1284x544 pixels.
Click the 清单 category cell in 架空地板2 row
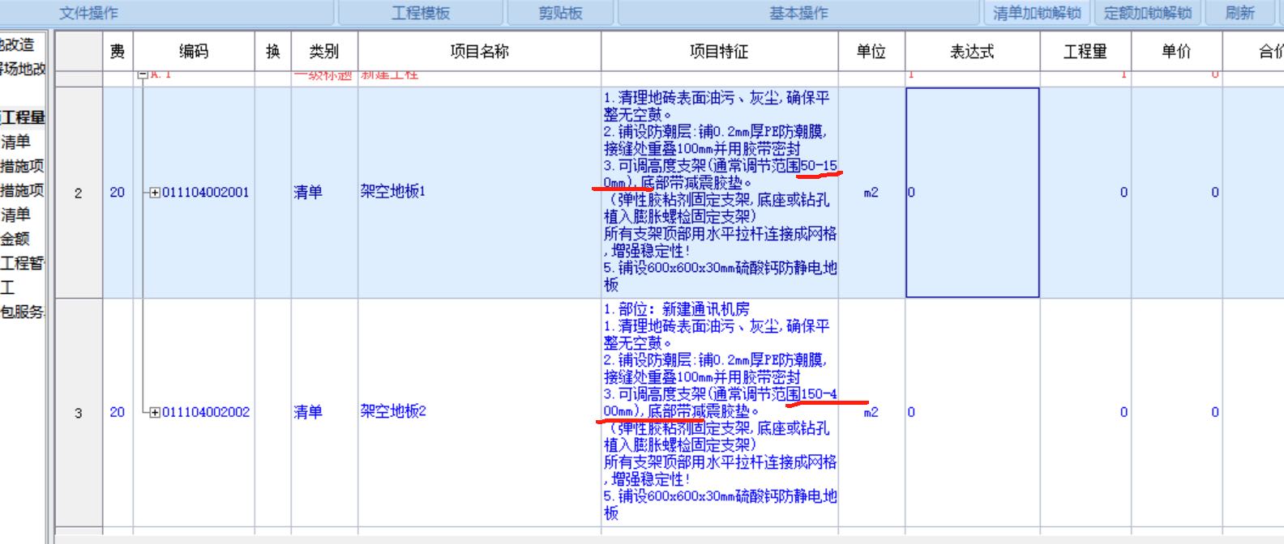(x=324, y=412)
